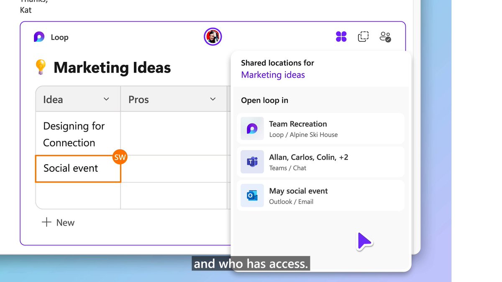This screenshot has width=502, height=282.
Task: Click the Shared locations for heading
Action: coord(277,63)
